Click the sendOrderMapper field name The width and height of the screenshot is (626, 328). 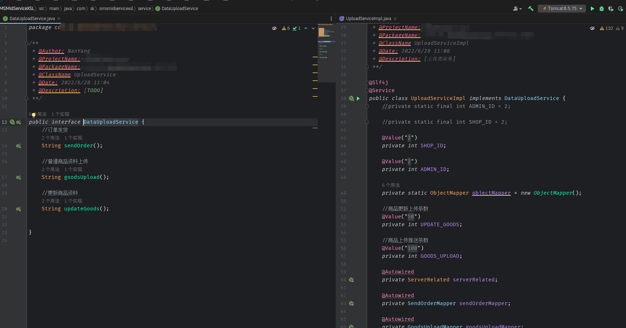(483, 303)
